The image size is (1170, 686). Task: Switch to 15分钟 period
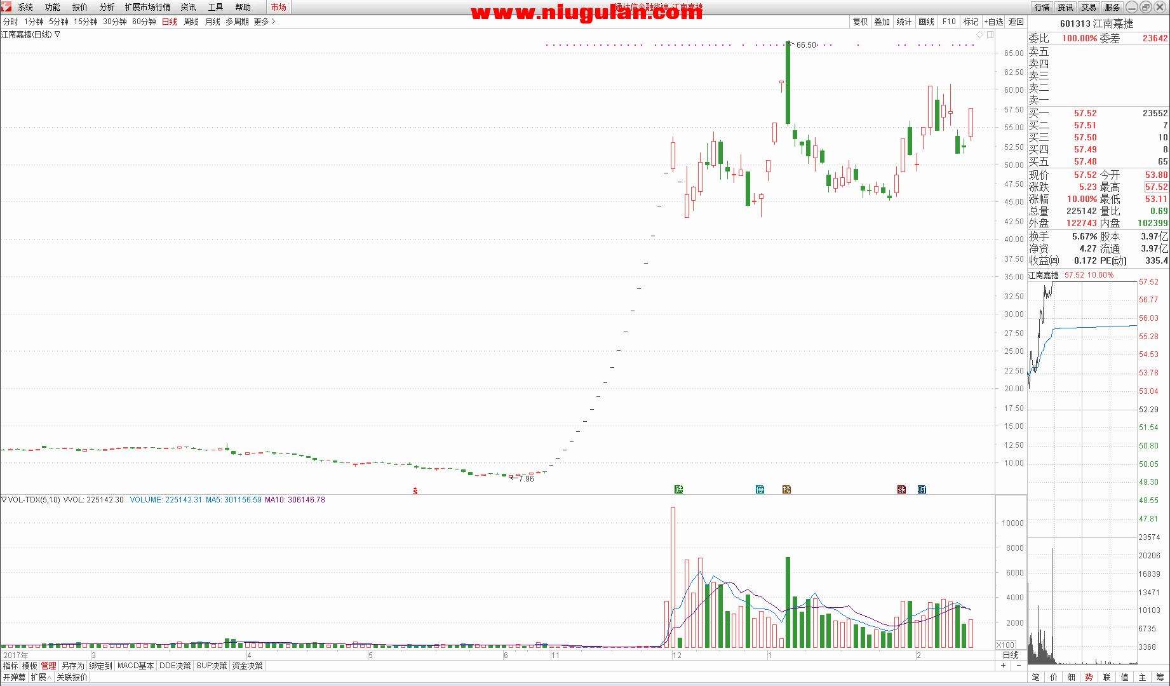pos(86,22)
